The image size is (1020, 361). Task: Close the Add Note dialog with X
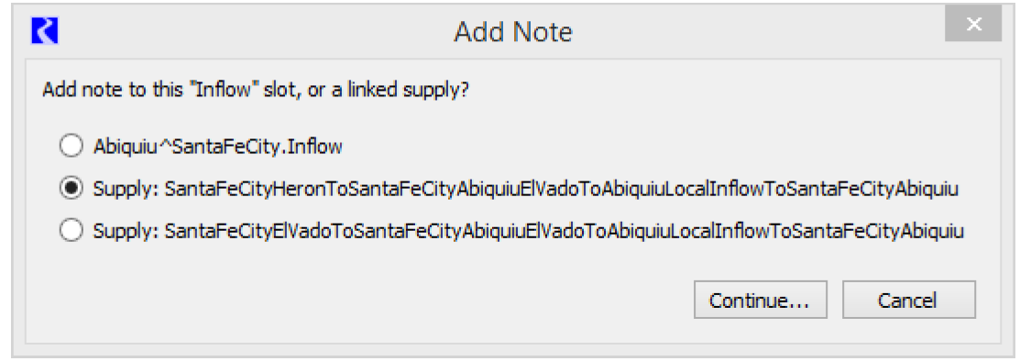[x=973, y=26]
